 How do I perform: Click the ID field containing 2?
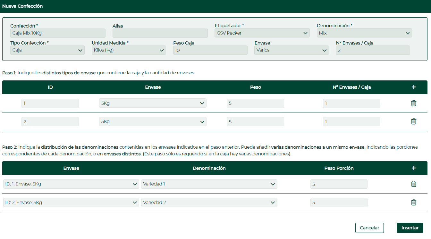click(50, 122)
